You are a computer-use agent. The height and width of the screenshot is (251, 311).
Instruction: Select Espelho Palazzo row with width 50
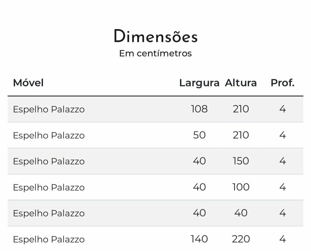pyautogui.click(x=155, y=135)
